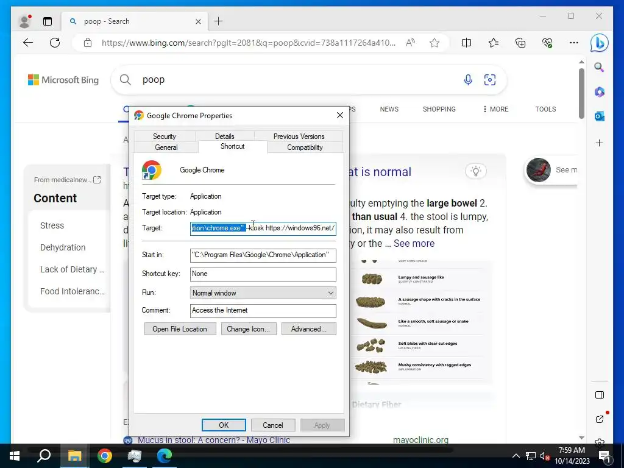Click the Start in field

tap(263, 255)
